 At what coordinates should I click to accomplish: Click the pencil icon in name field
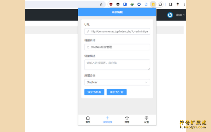[x=88, y=47]
